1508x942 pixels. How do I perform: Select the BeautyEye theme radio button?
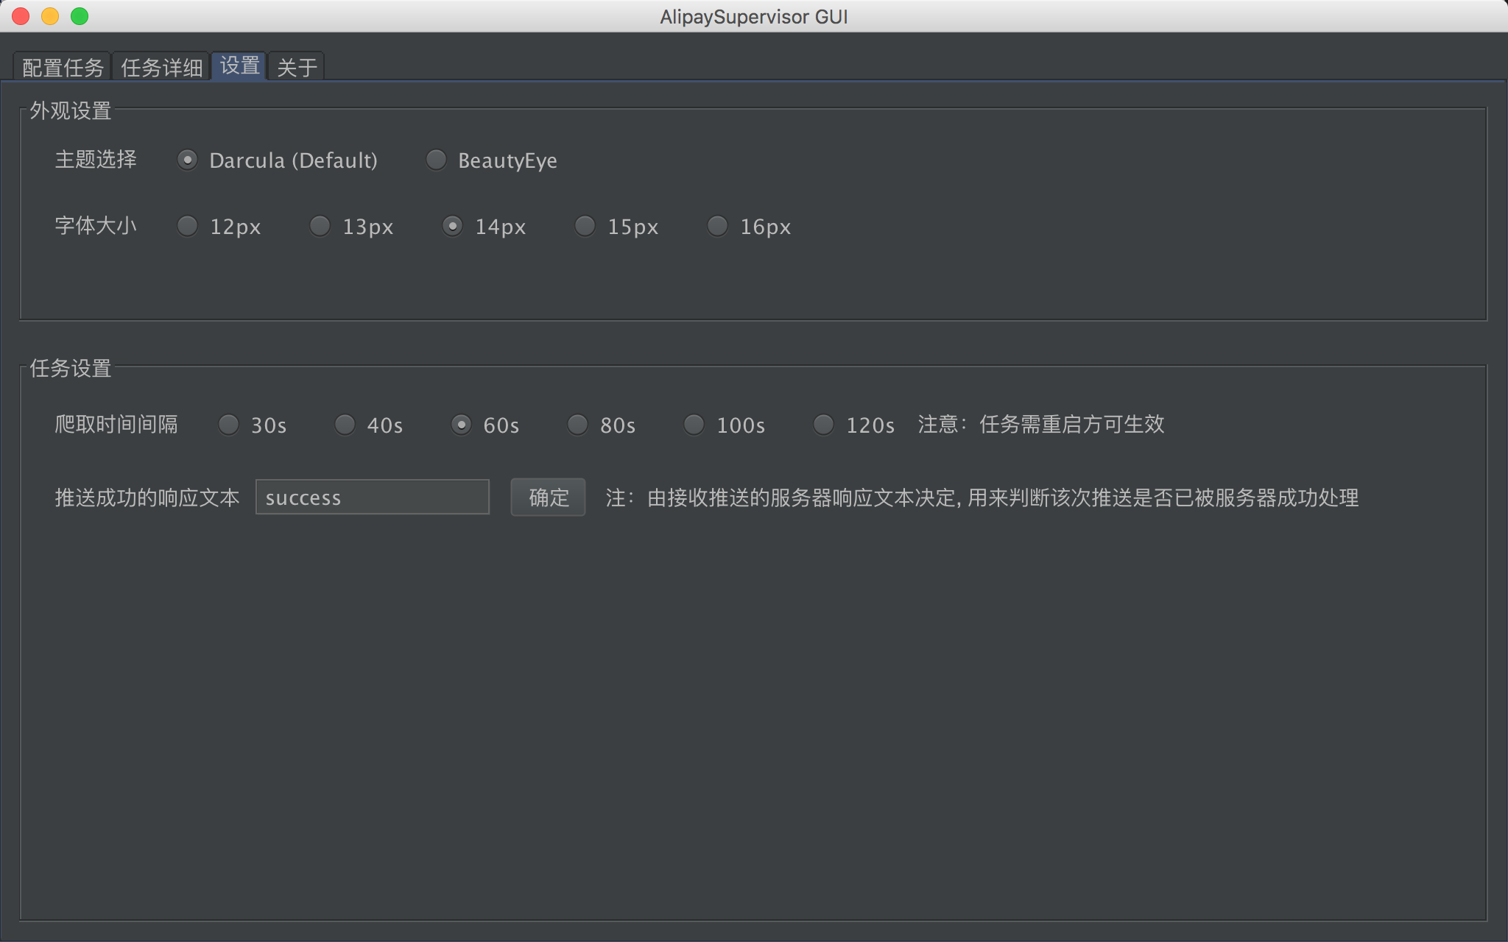click(x=436, y=160)
